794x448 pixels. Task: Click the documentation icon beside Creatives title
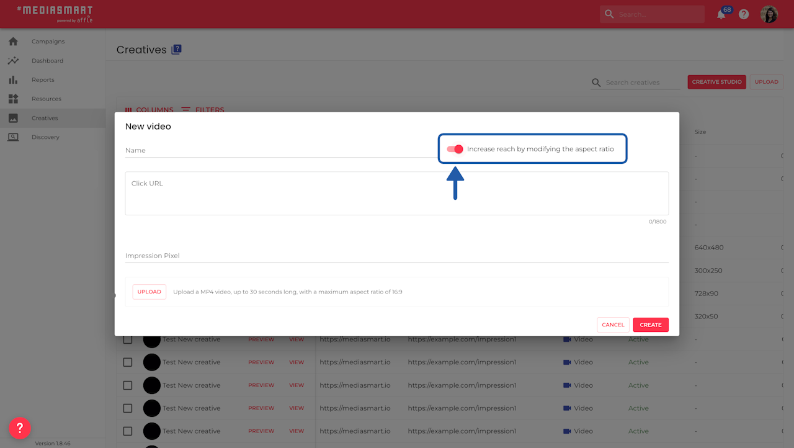pos(176,50)
